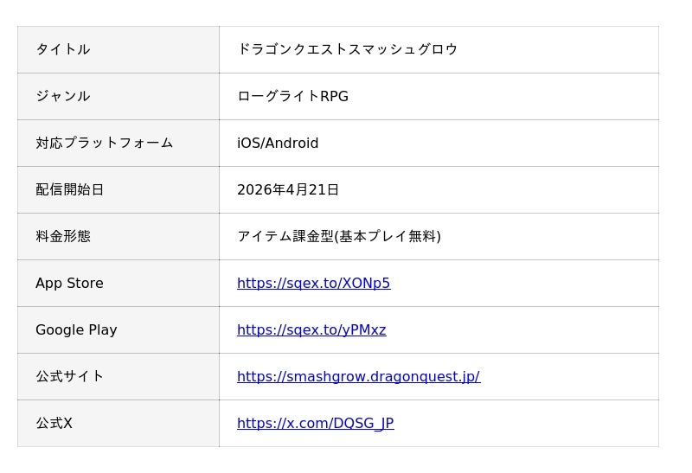Click the 2026年4月21日 release date
The height and width of the screenshot is (473, 692).
tap(288, 190)
